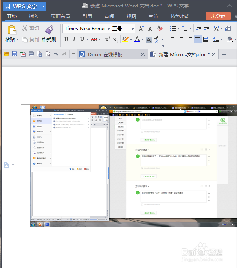The height and width of the screenshot is (268, 237).
Task: Open the font name dropdown Times New Roma
Action: click(x=108, y=29)
